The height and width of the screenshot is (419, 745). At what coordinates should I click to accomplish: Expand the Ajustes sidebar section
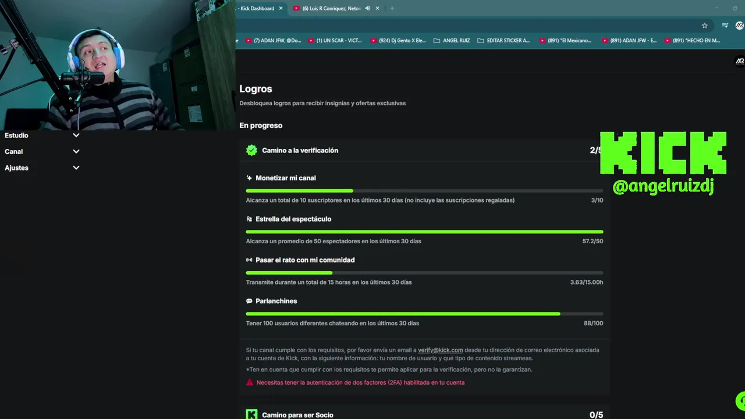click(x=42, y=168)
